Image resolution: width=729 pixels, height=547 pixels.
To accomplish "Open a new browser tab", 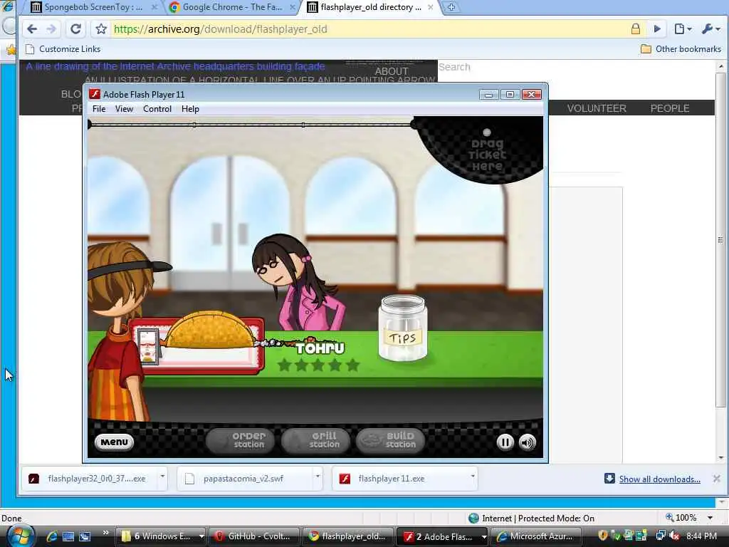I will click(x=451, y=7).
